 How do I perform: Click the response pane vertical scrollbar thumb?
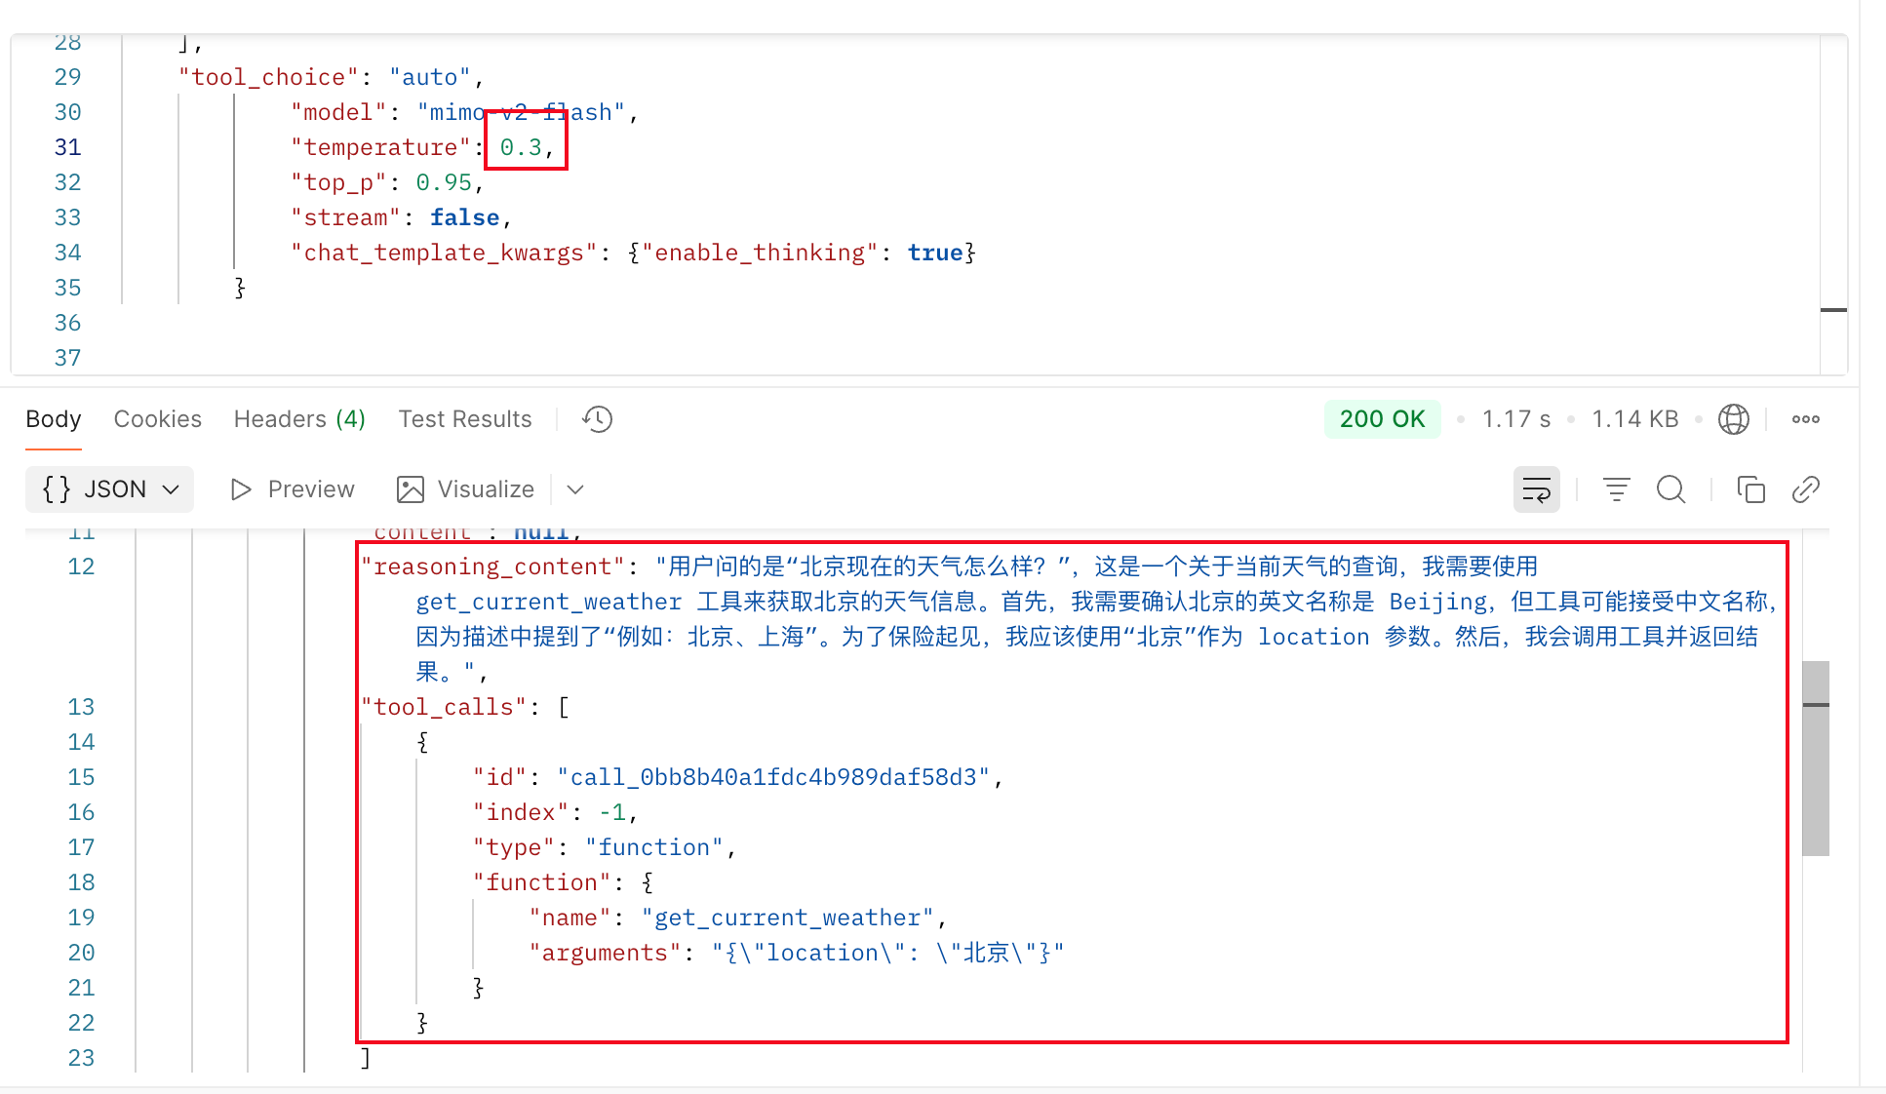pos(1815,758)
